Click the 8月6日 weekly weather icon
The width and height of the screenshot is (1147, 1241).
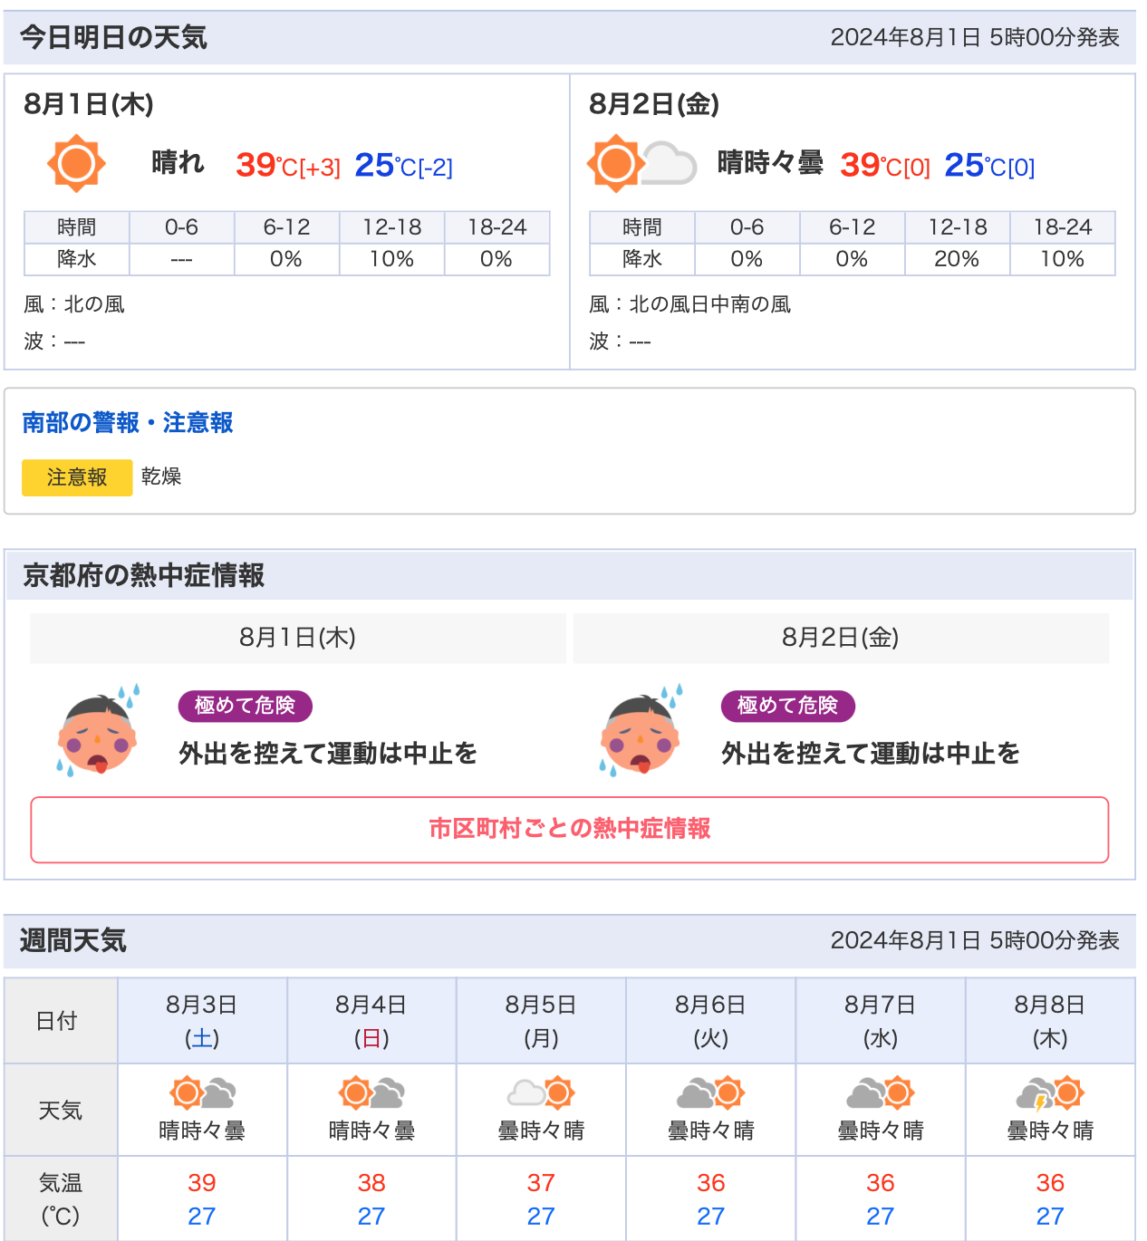(x=711, y=1093)
